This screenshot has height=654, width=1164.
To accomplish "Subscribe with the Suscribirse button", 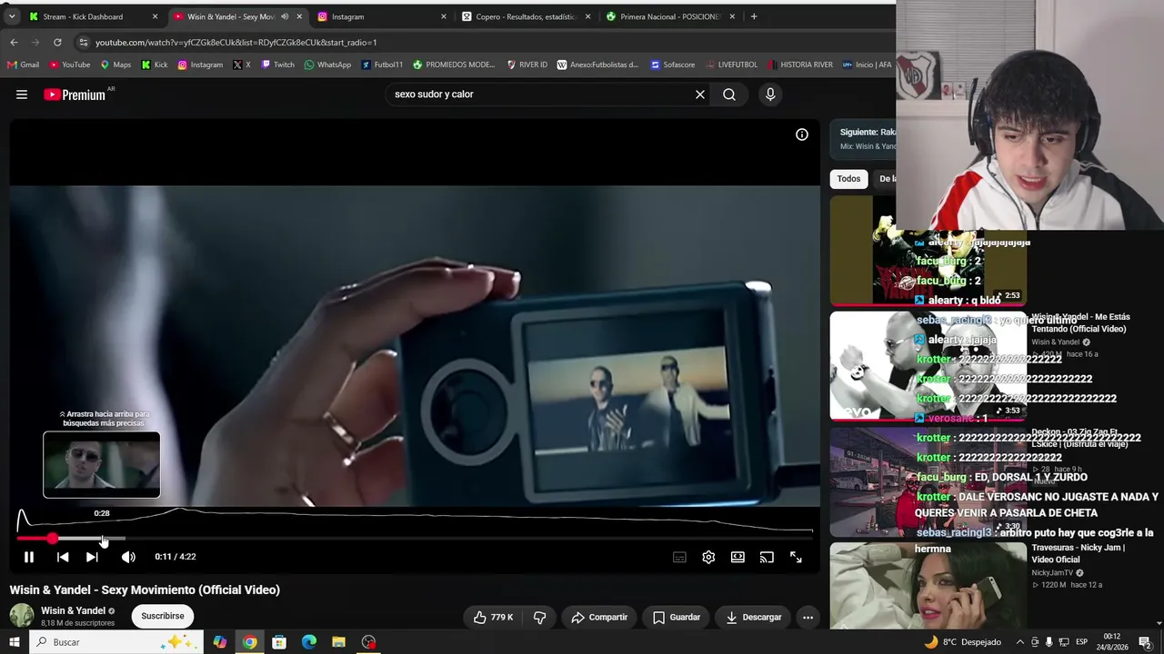I will (163, 616).
